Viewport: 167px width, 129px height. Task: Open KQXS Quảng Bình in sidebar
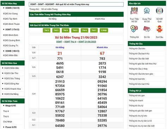click(12, 40)
